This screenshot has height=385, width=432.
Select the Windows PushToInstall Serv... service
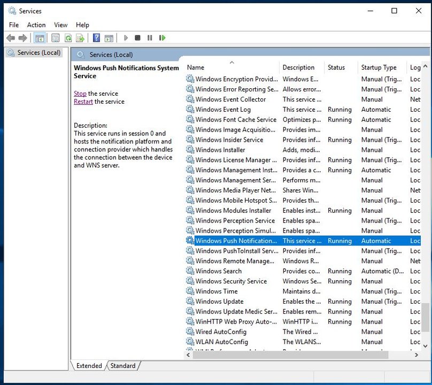[x=303, y=251]
